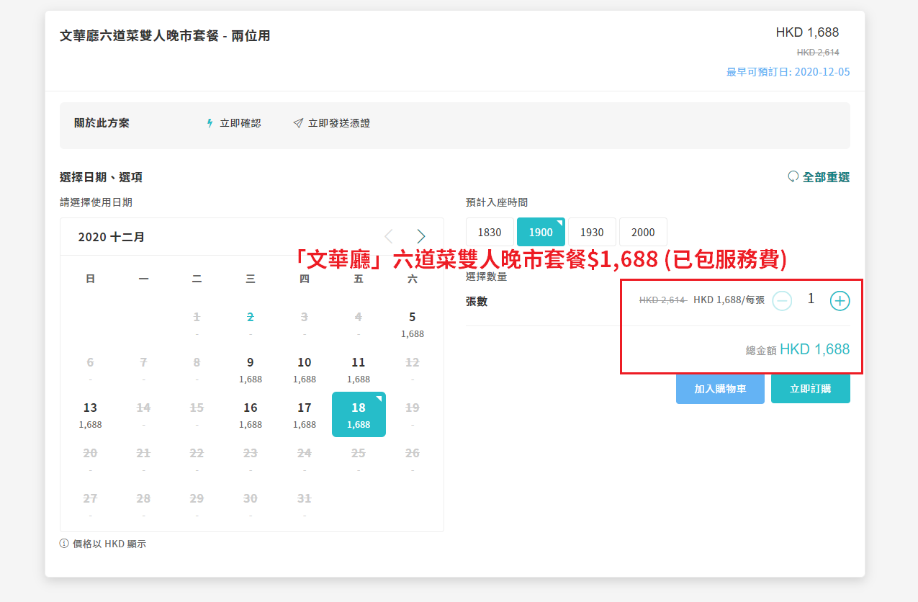
Task: Go to previous month in calendar
Action: (x=389, y=236)
